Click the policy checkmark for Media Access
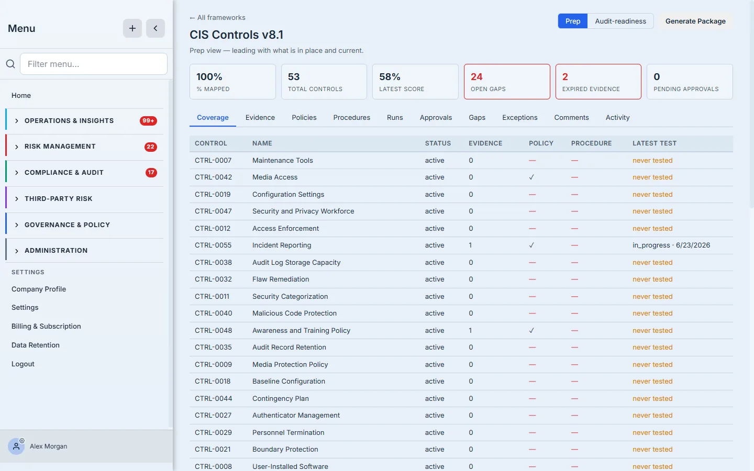 pos(531,177)
